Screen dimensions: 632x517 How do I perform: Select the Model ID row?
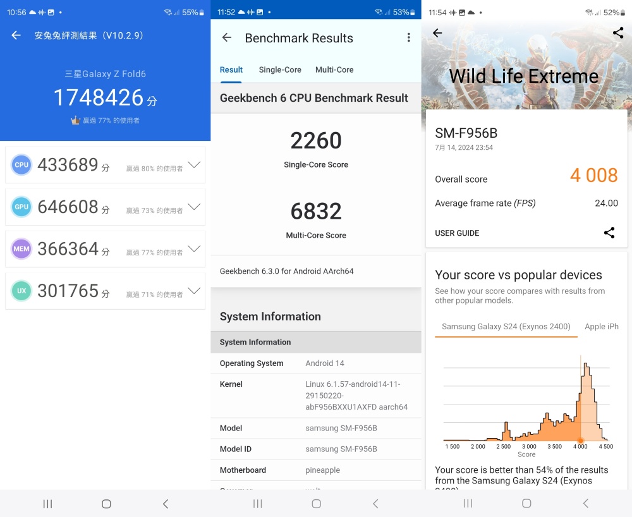pos(316,449)
